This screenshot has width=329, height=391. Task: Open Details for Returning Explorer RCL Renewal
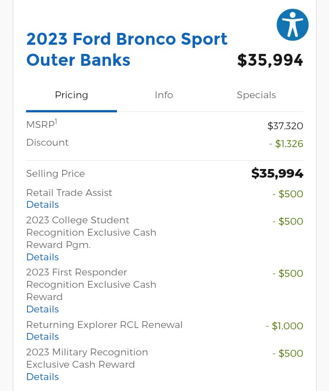coord(42,337)
